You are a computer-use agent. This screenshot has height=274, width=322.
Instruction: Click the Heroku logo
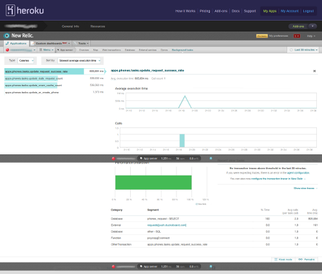[x=24, y=10]
